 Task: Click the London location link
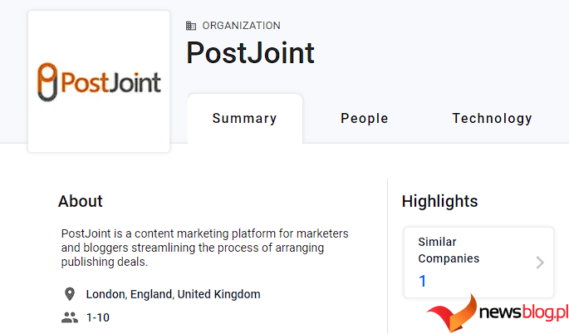[105, 294]
